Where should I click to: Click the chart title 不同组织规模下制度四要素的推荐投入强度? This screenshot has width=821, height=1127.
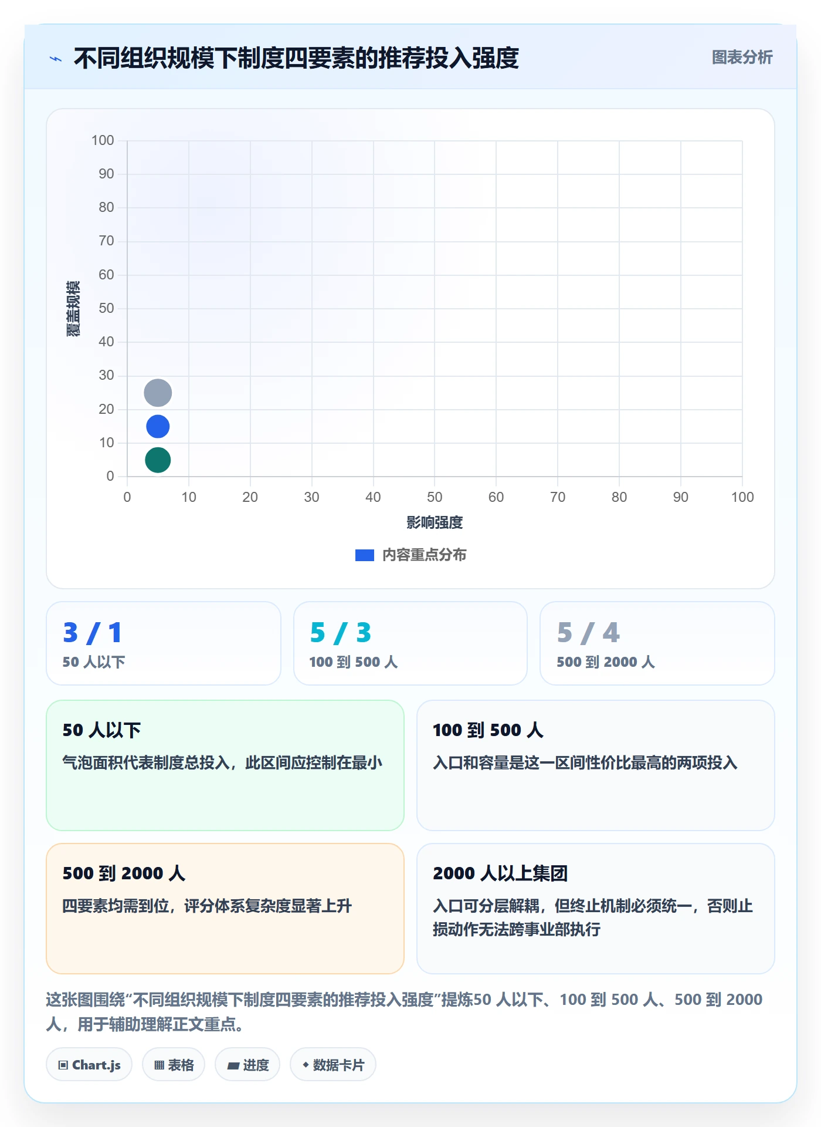pyautogui.click(x=296, y=58)
